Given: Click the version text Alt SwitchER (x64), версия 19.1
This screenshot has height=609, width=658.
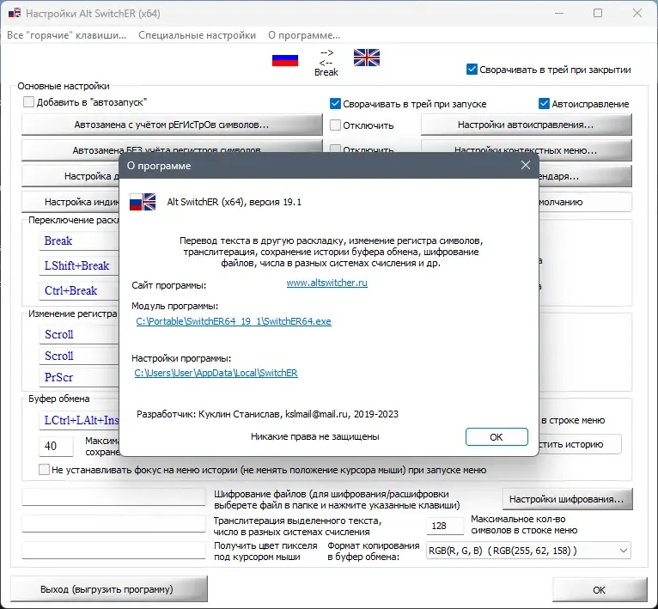Looking at the screenshot, I should [x=235, y=202].
